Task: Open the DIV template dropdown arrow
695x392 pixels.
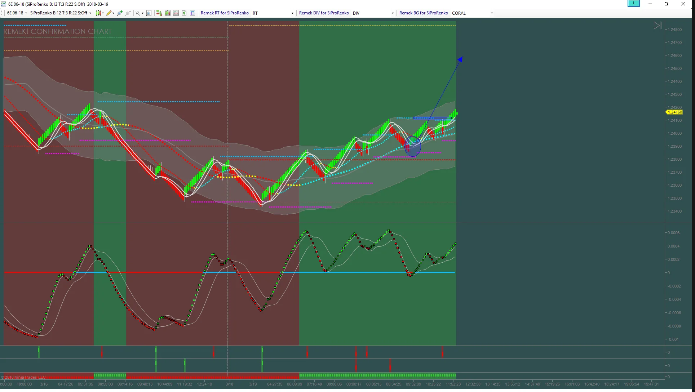Action: coord(393,13)
